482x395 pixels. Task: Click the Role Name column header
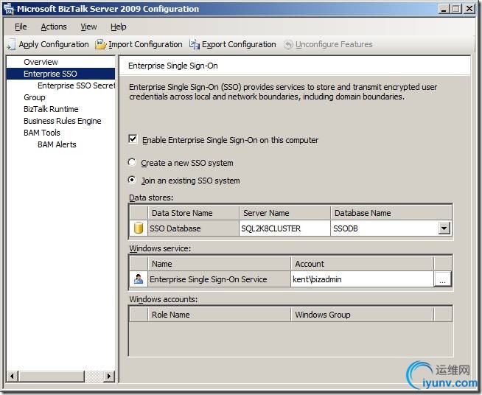[x=219, y=315]
